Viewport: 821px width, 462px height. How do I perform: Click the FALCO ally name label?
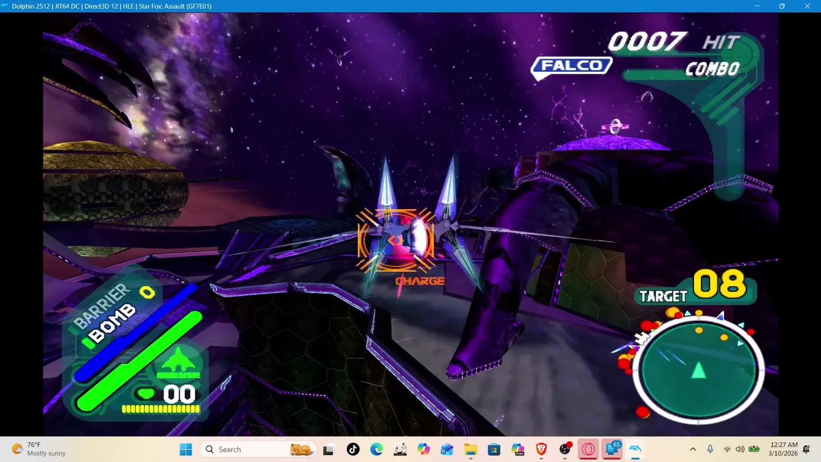571,66
